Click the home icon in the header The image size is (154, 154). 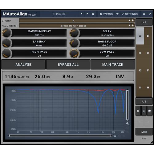pos(144,14)
